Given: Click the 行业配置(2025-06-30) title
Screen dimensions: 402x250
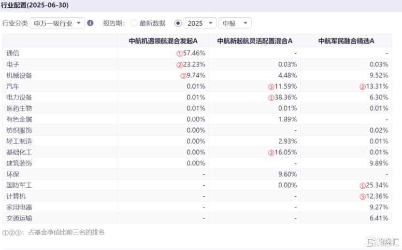Looking at the screenshot, I should tap(35, 5).
